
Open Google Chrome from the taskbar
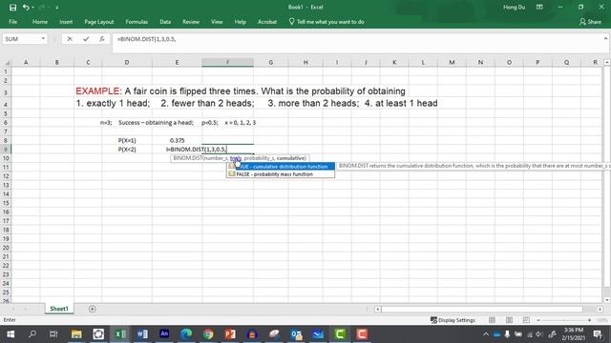pyautogui.click(x=208, y=334)
